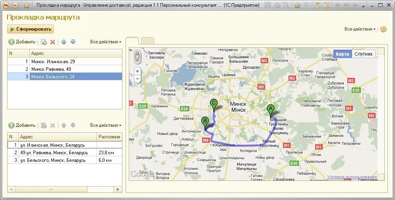Click the star with green arrow icon

[x=298, y=5]
